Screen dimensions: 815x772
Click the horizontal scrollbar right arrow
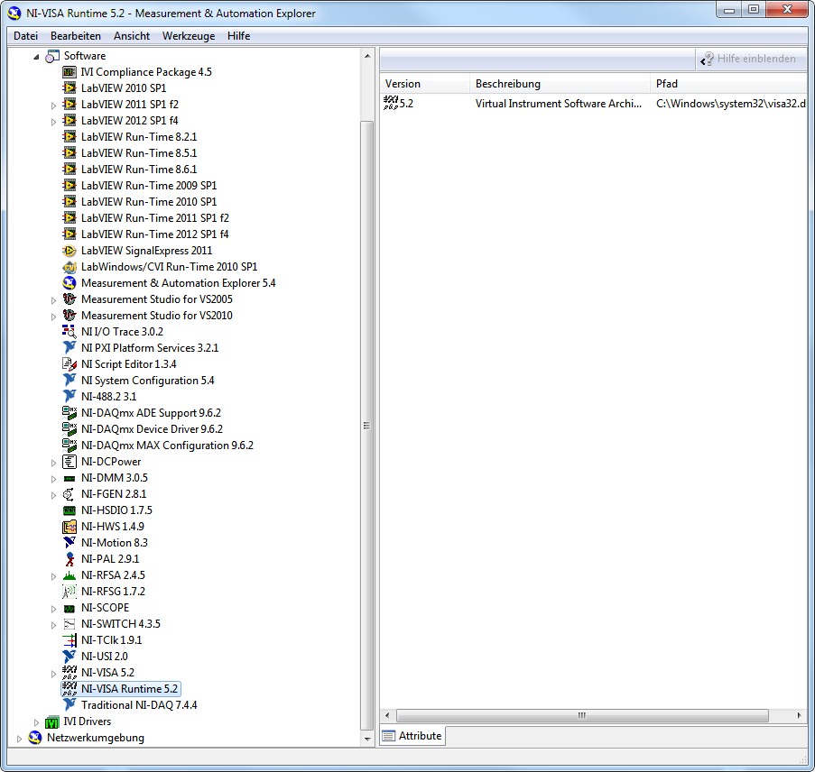[x=800, y=715]
